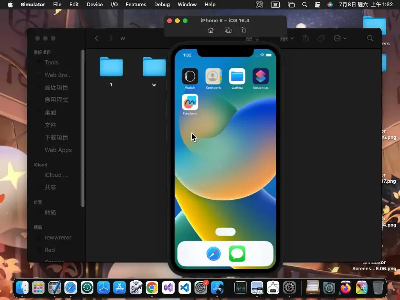Select Web Bro... in Finder sidebar
The image size is (400, 300).
[58, 75]
